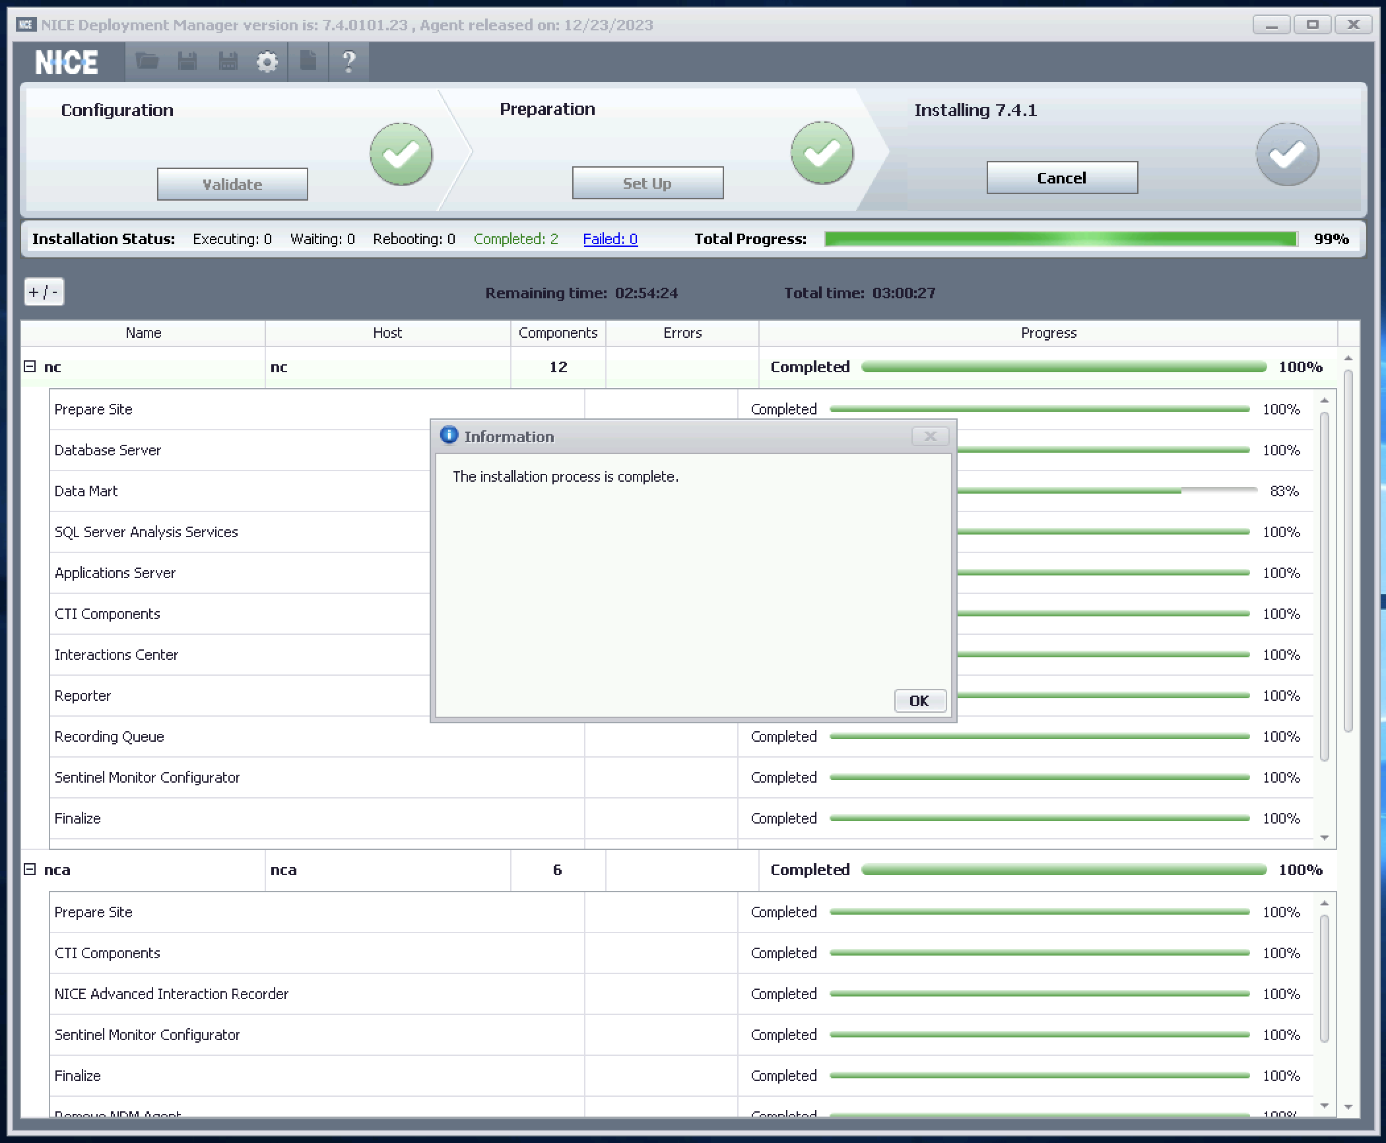Click the Cancel installation button

(1061, 178)
